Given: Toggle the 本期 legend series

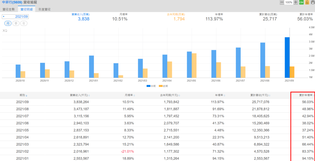Looking at the screenshot, I should 151,86.
